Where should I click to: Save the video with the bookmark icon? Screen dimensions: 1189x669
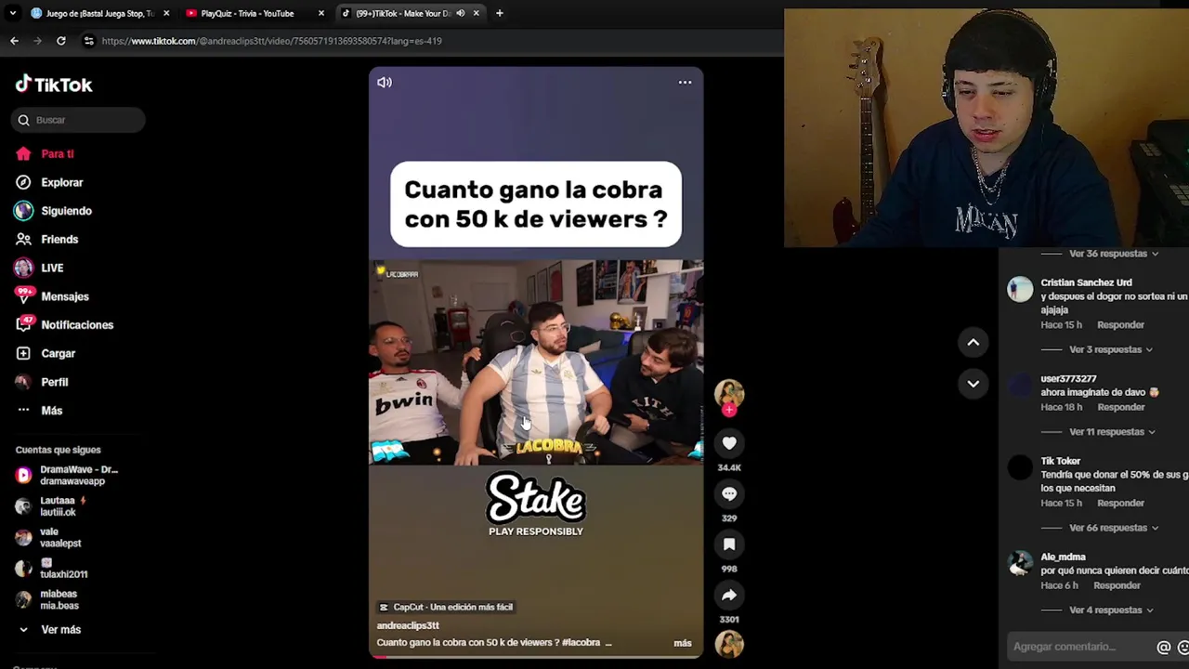pos(729,544)
